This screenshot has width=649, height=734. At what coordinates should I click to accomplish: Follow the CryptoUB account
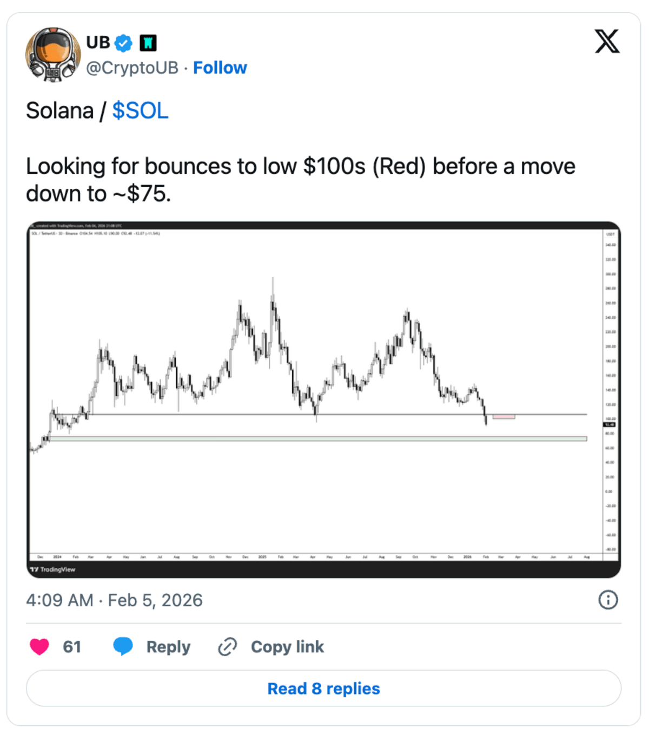click(220, 68)
